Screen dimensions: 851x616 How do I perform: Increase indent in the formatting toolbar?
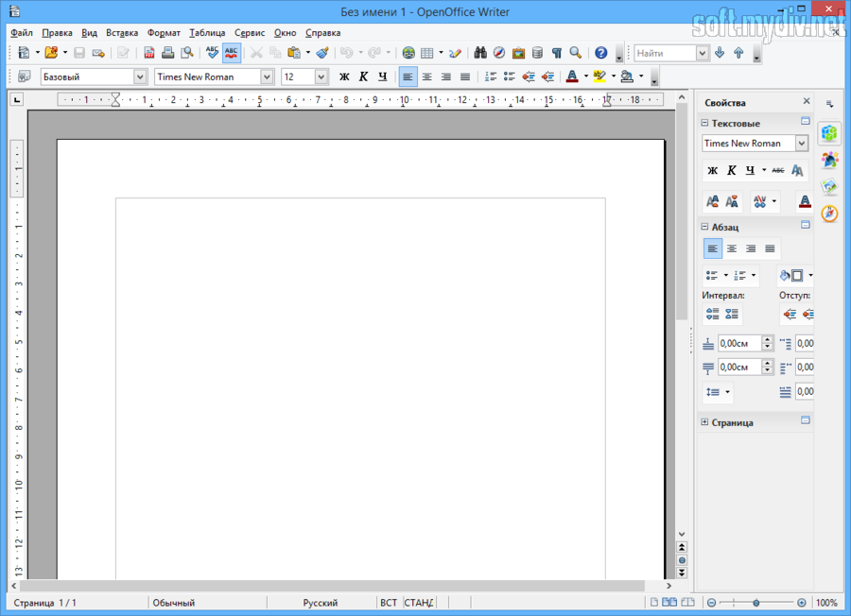(x=547, y=77)
